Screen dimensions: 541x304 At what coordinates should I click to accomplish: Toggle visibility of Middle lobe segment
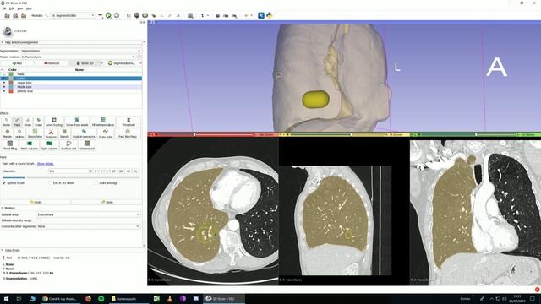point(4,87)
